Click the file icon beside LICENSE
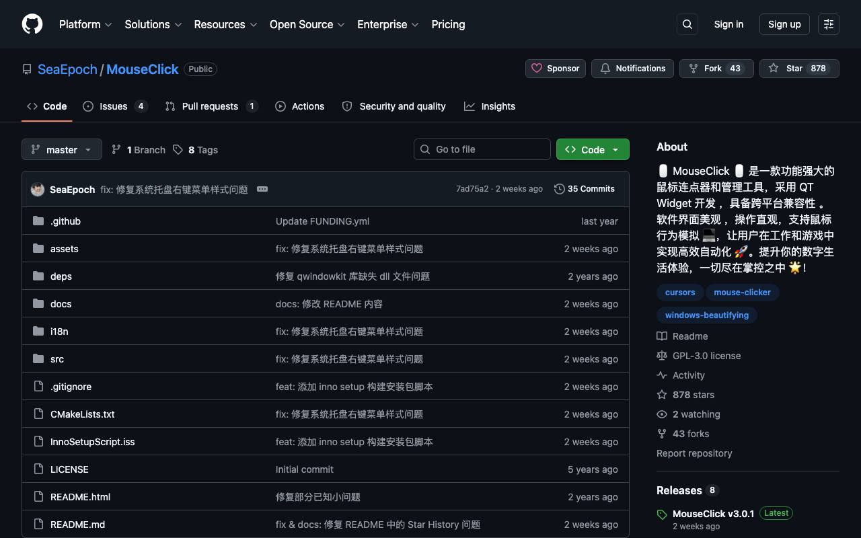 [x=38, y=469]
